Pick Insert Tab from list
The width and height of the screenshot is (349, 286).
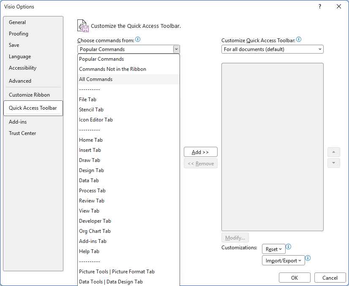128,150
